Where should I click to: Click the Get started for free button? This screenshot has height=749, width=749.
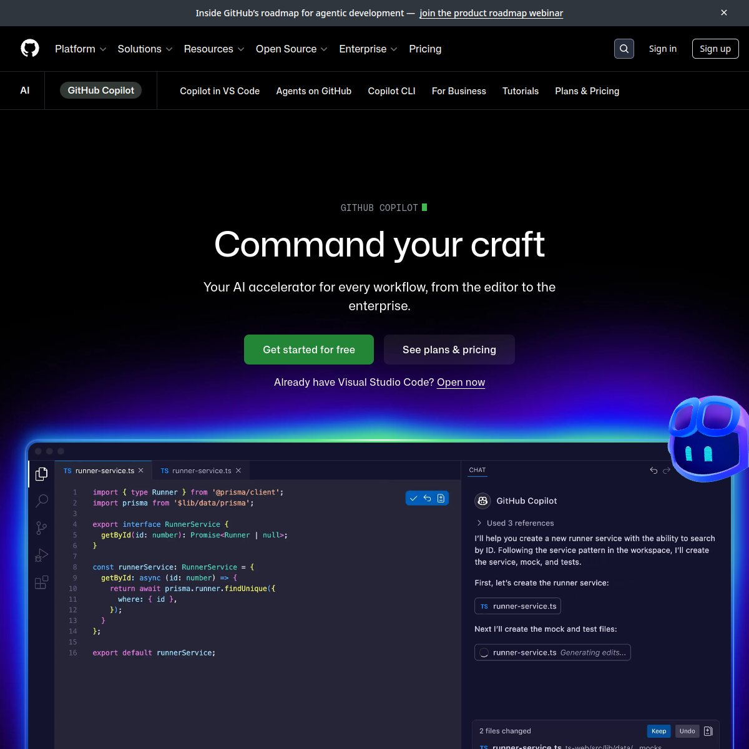click(308, 350)
